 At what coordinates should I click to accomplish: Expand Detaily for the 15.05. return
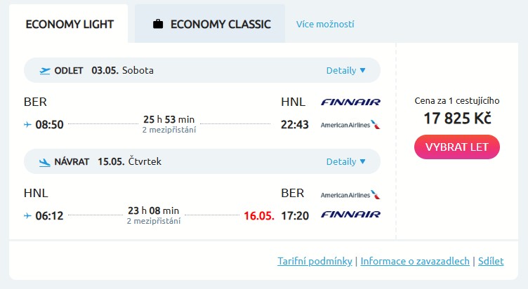coord(345,161)
